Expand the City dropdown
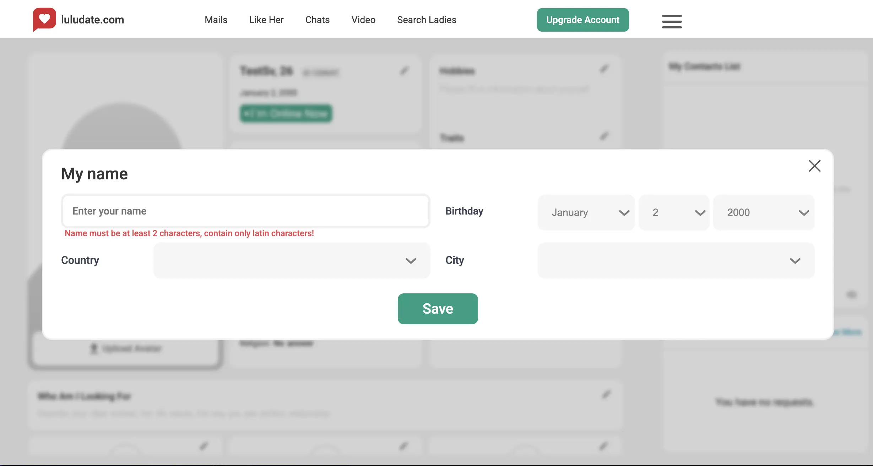This screenshot has height=466, width=873. 676,261
